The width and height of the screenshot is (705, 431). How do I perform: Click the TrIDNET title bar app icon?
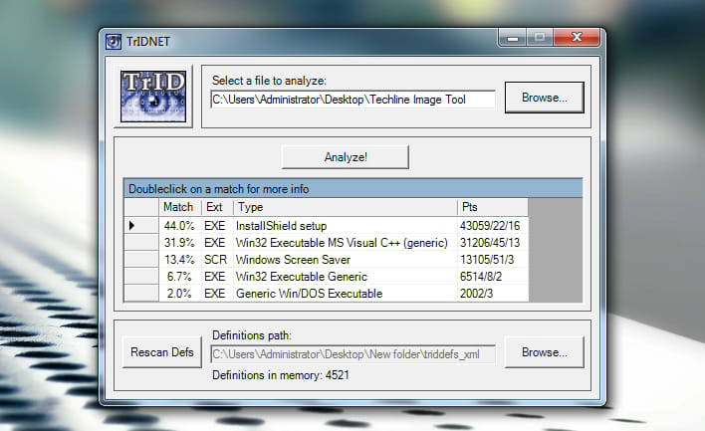[114, 42]
